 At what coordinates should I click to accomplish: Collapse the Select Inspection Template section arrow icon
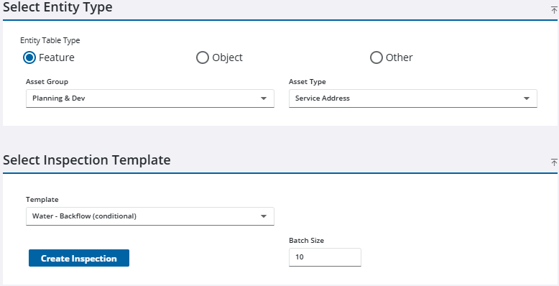coord(554,162)
